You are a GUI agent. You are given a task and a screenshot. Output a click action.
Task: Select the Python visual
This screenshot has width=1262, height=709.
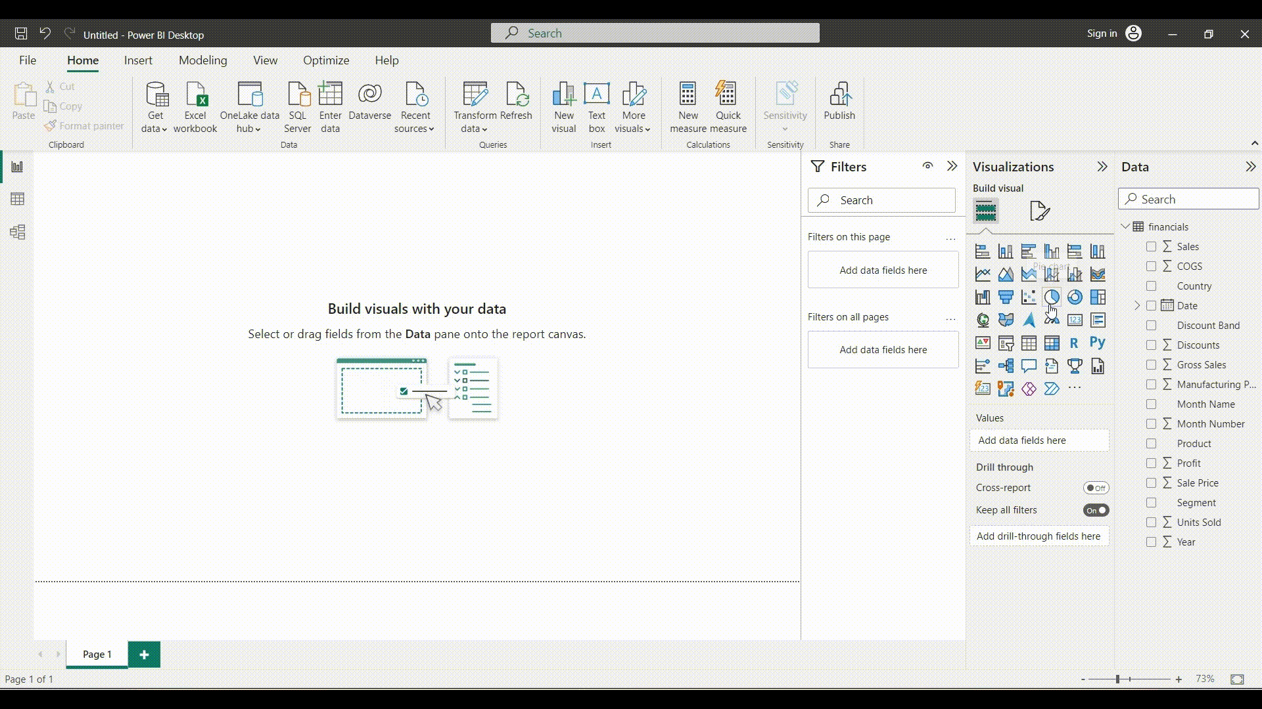click(x=1098, y=343)
